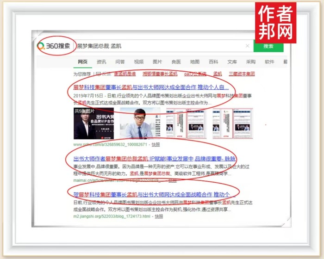Switch to the 资讯 tab
324x259 pixels.
point(101,62)
